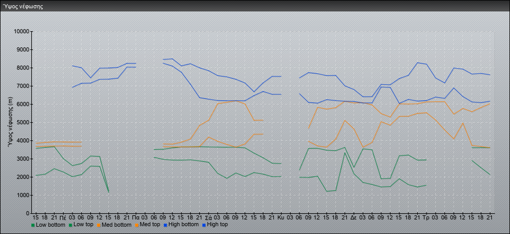This screenshot has width=510, height=234.
Task: Toggle the "Low top" series label
Action: [x=85, y=225]
